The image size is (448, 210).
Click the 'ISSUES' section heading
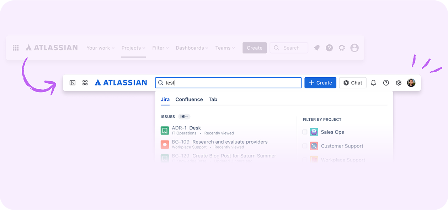[x=168, y=117]
